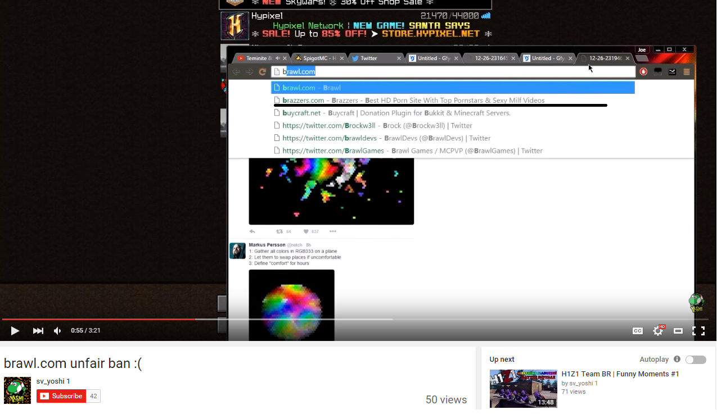Switch the player to theater mode
The image size is (717, 414).
click(678, 331)
